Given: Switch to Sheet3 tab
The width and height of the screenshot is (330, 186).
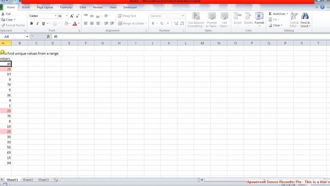Looking at the screenshot, I should [43, 180].
